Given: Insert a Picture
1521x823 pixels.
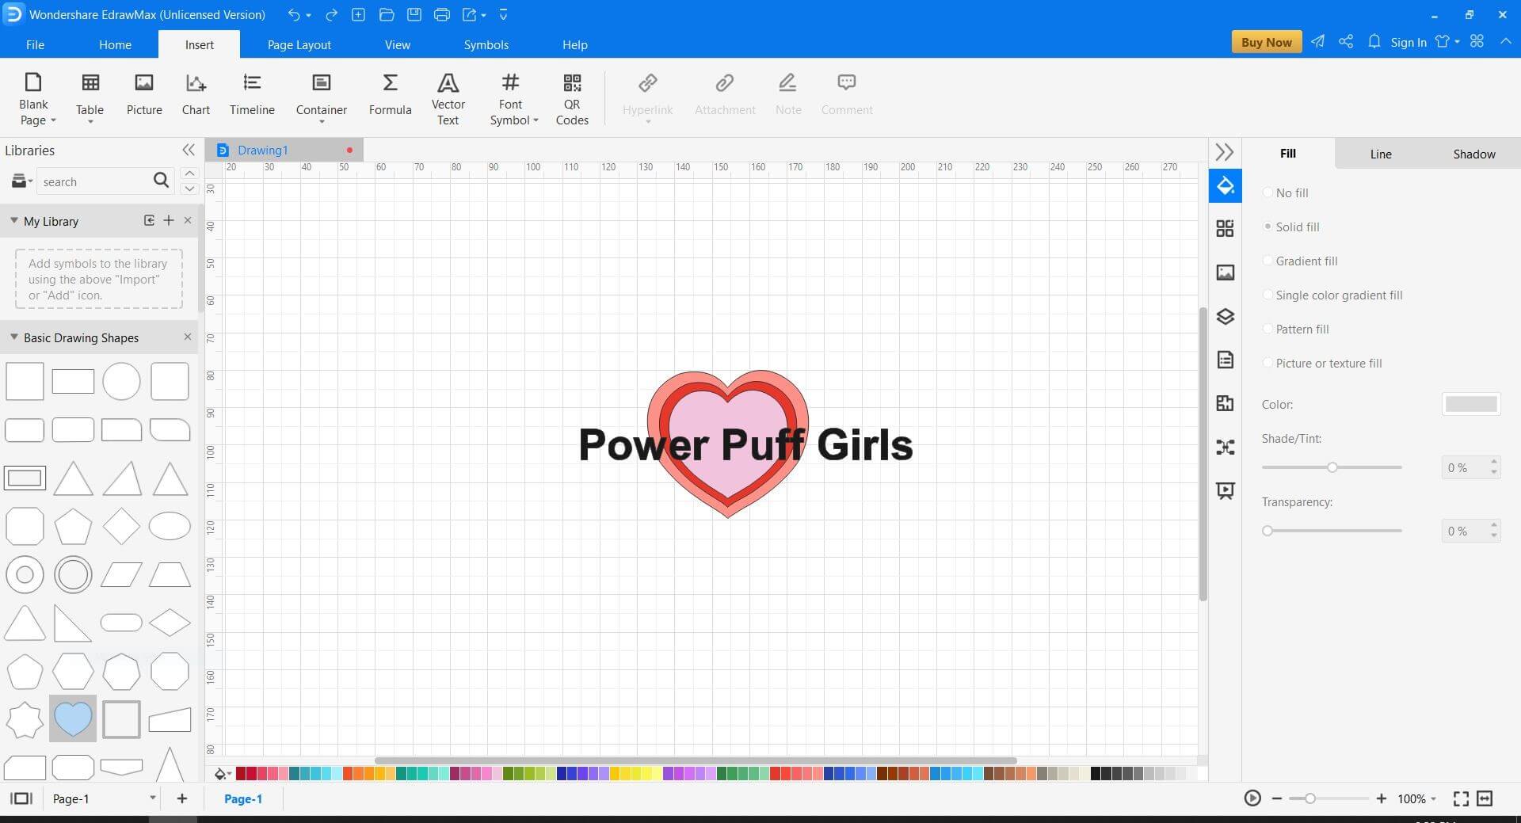Looking at the screenshot, I should point(144,95).
